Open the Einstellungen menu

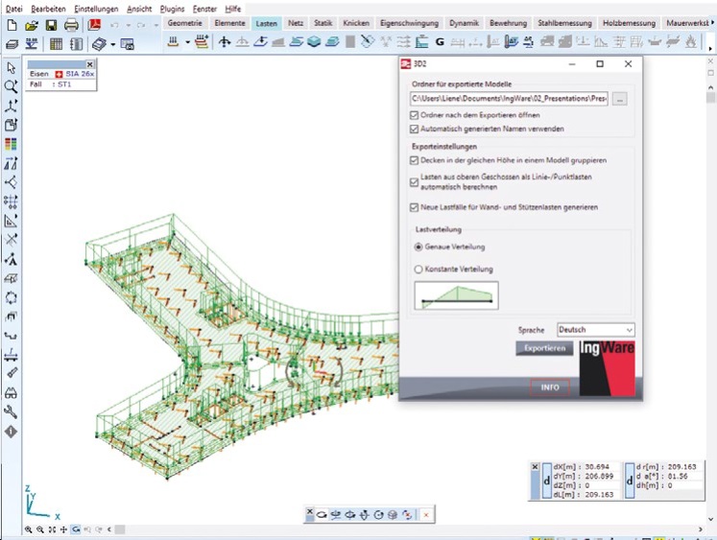coord(96,9)
